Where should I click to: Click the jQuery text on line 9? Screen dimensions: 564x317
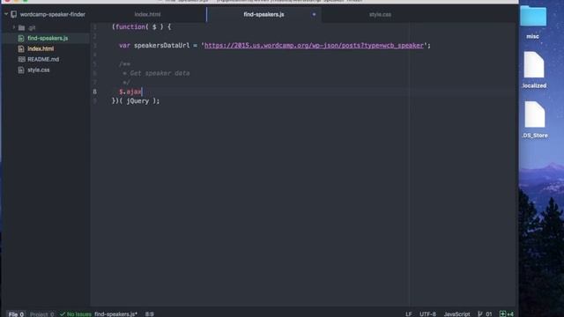[x=137, y=101]
